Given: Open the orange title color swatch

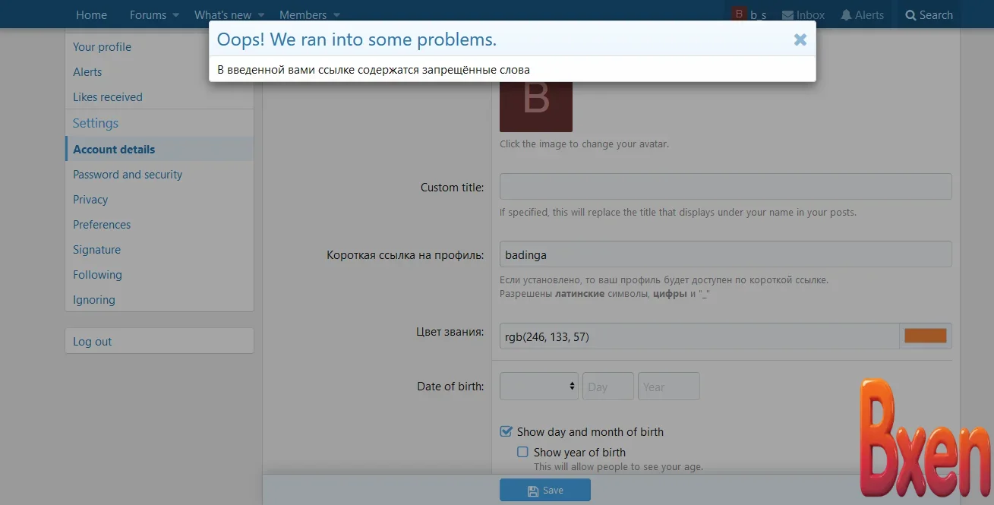Looking at the screenshot, I should pyautogui.click(x=925, y=336).
